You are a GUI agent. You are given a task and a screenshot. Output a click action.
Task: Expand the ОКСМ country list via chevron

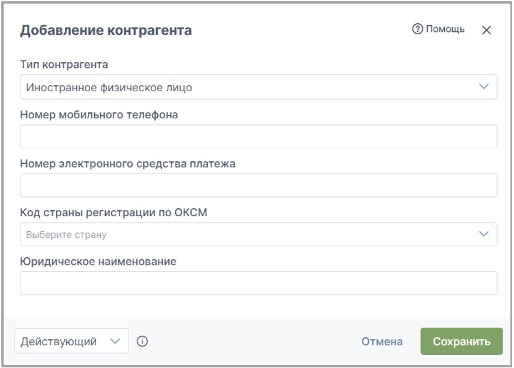[x=484, y=234]
